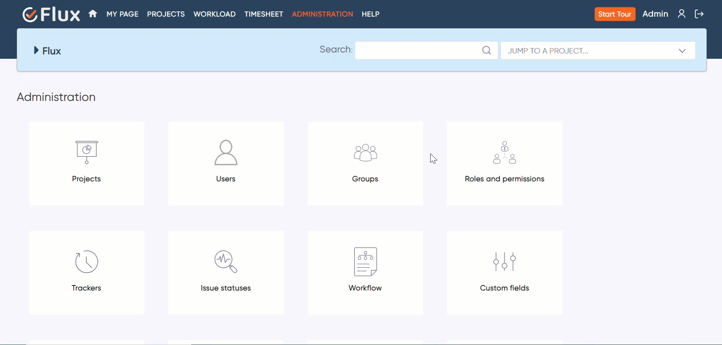Open the Trackers clock icon
Screen dimensions: 722x345
point(87,261)
